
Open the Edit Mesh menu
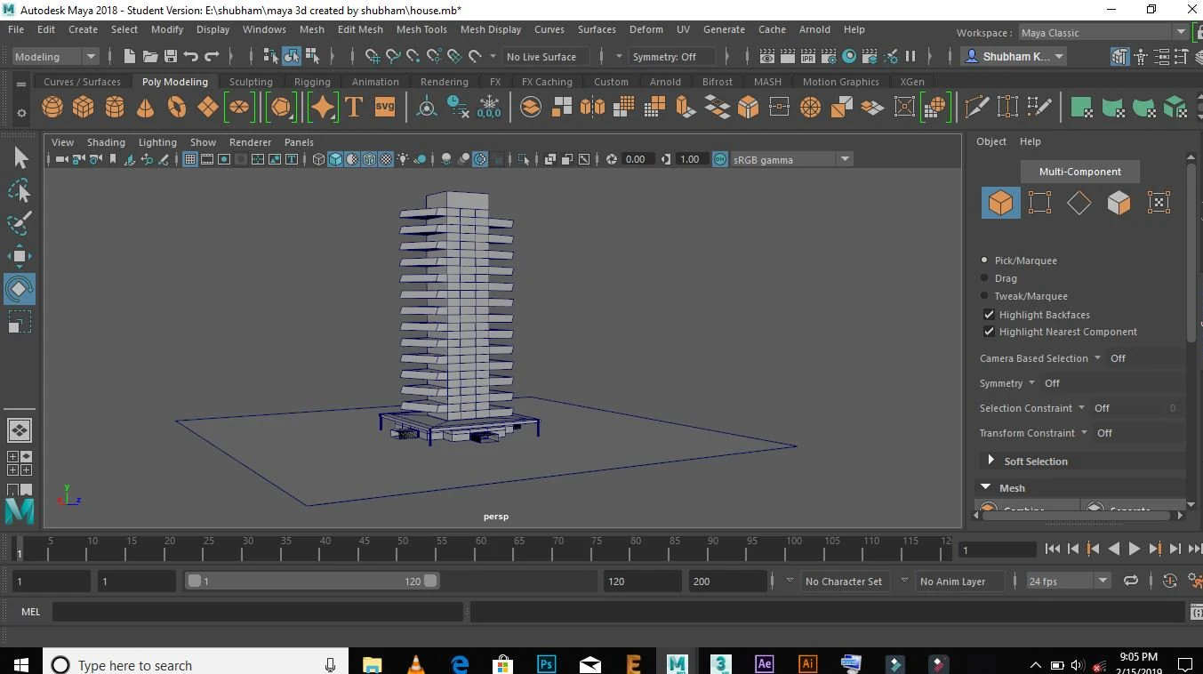click(360, 29)
